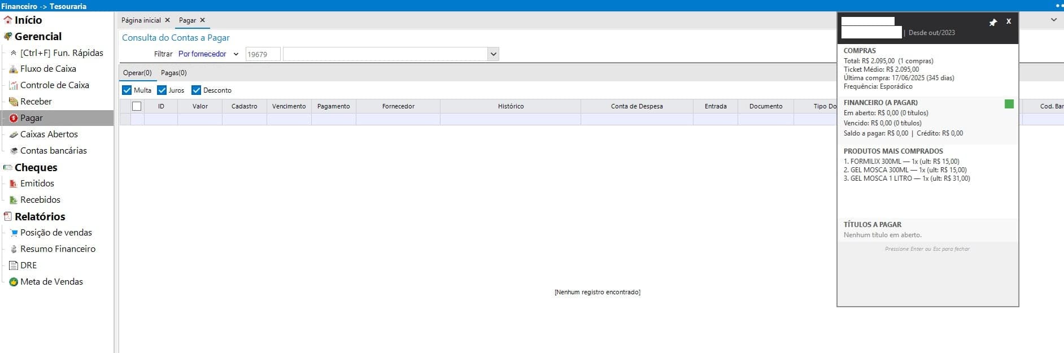Viewport: 1064px width, 353px height.
Task: Click the Recebidos cheque icon
Action: (x=14, y=200)
